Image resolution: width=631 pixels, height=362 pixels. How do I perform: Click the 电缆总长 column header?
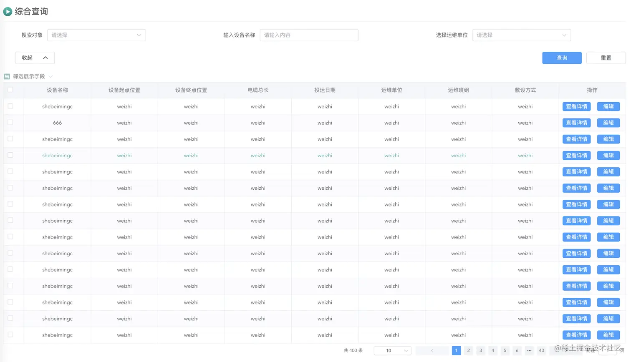point(258,90)
